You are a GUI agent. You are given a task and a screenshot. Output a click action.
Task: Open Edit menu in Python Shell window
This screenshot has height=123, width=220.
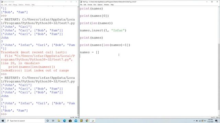(x=6, y=4)
